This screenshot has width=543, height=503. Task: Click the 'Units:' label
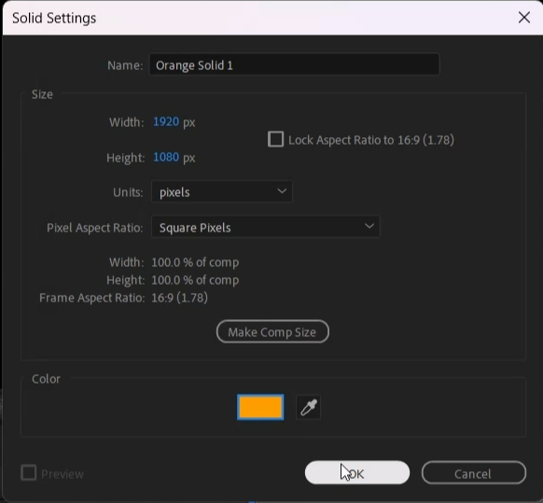[128, 192]
